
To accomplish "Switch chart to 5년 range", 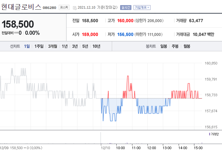I will click(85, 46).
